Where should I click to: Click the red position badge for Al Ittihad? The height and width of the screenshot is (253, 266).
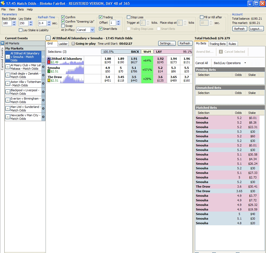(49, 62)
